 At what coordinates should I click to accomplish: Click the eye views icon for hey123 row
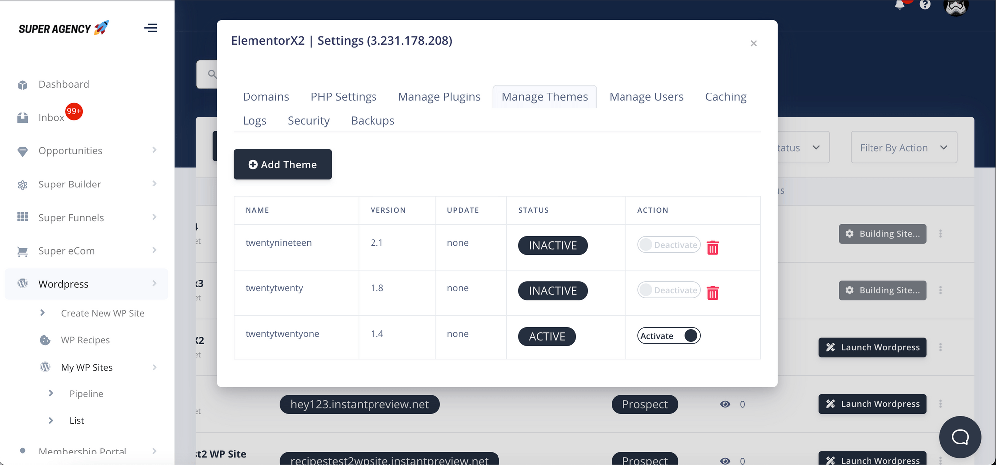tap(725, 404)
